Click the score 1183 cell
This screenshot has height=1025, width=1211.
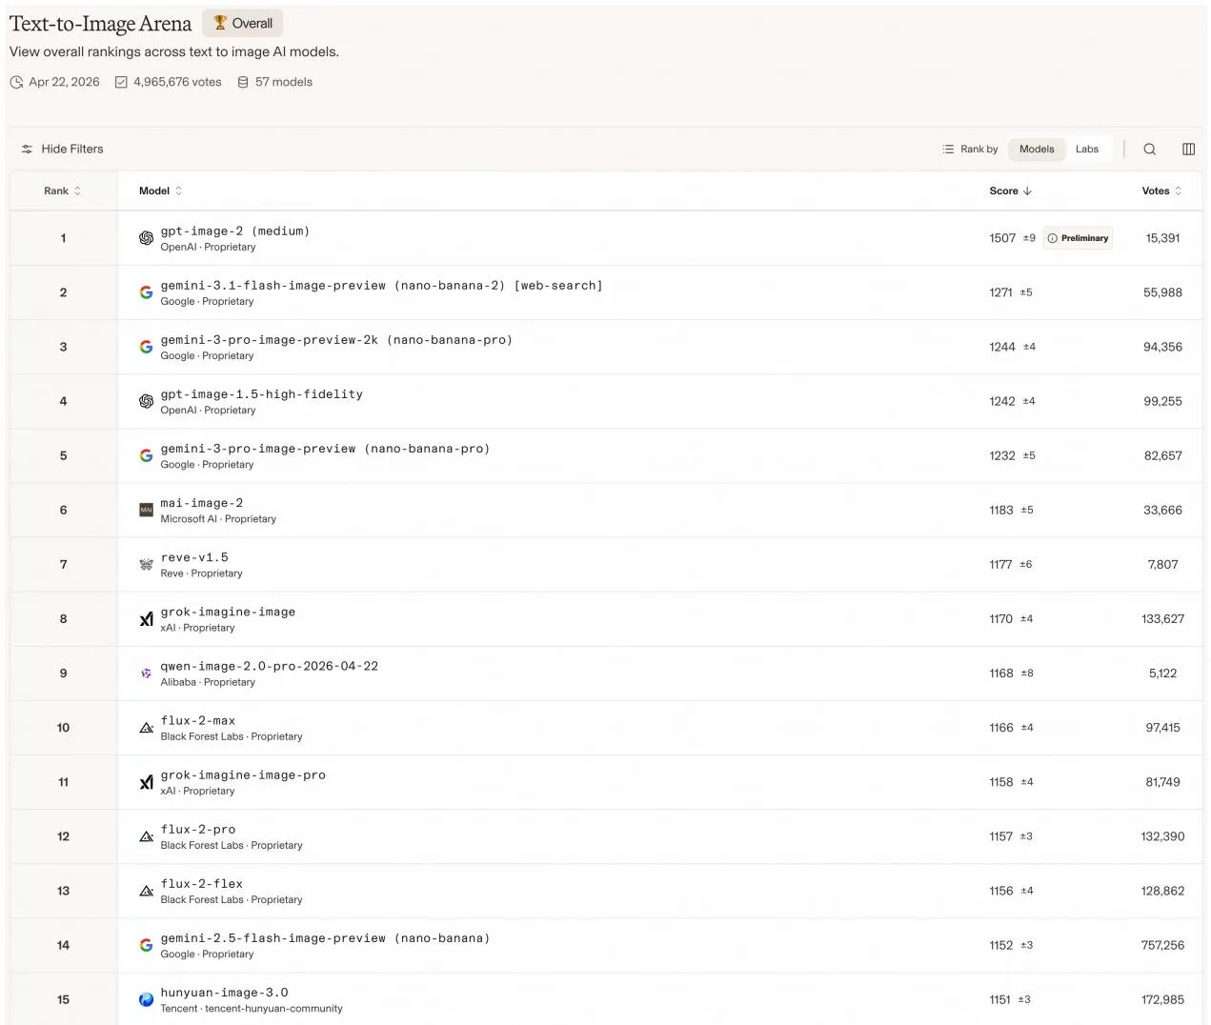pos(1001,510)
